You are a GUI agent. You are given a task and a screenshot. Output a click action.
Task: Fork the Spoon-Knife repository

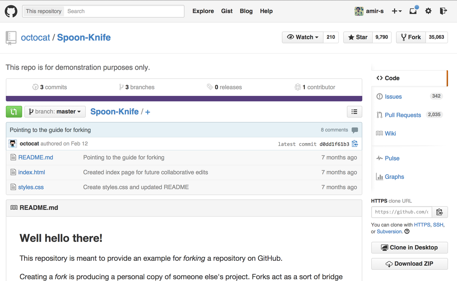[x=411, y=37]
